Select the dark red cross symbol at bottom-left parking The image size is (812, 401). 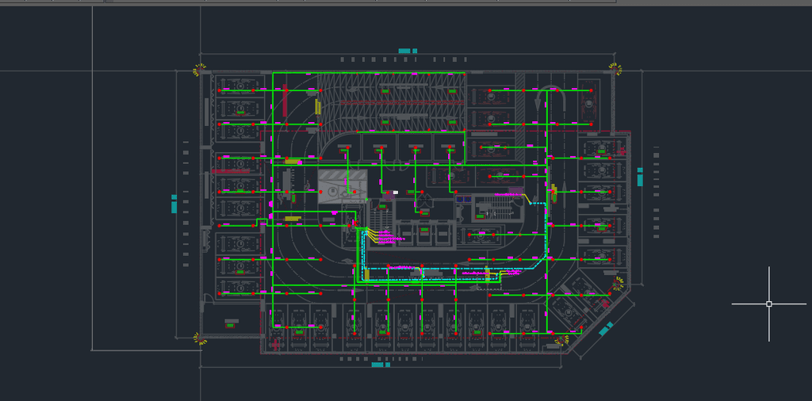click(276, 344)
